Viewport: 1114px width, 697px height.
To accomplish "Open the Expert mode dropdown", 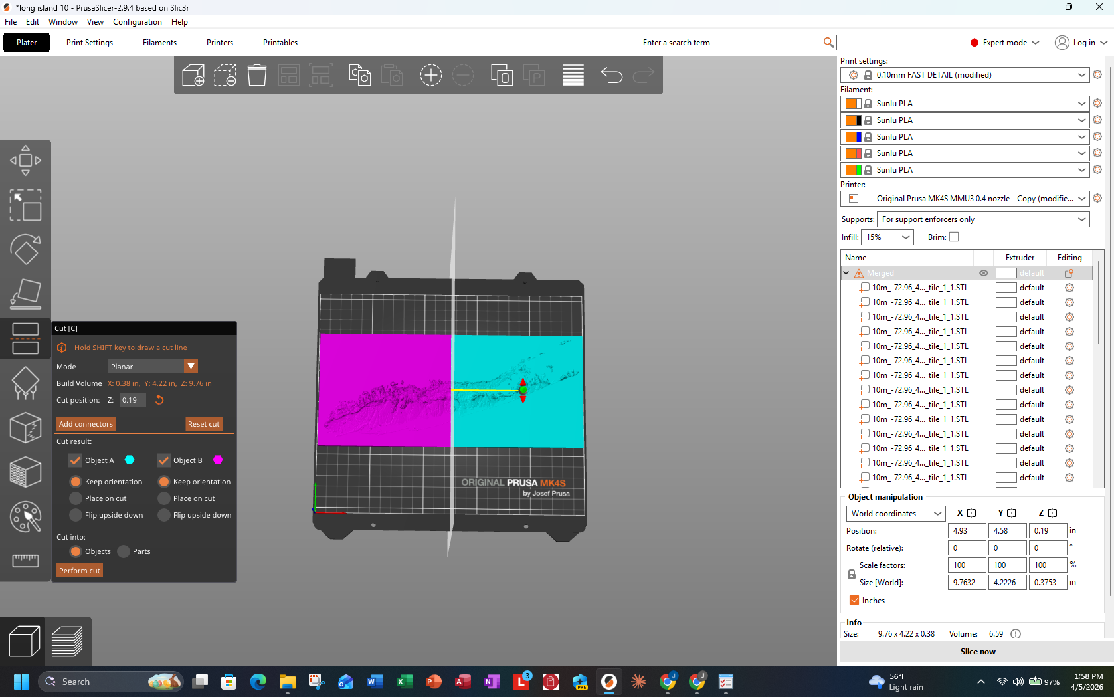I will (x=1004, y=43).
